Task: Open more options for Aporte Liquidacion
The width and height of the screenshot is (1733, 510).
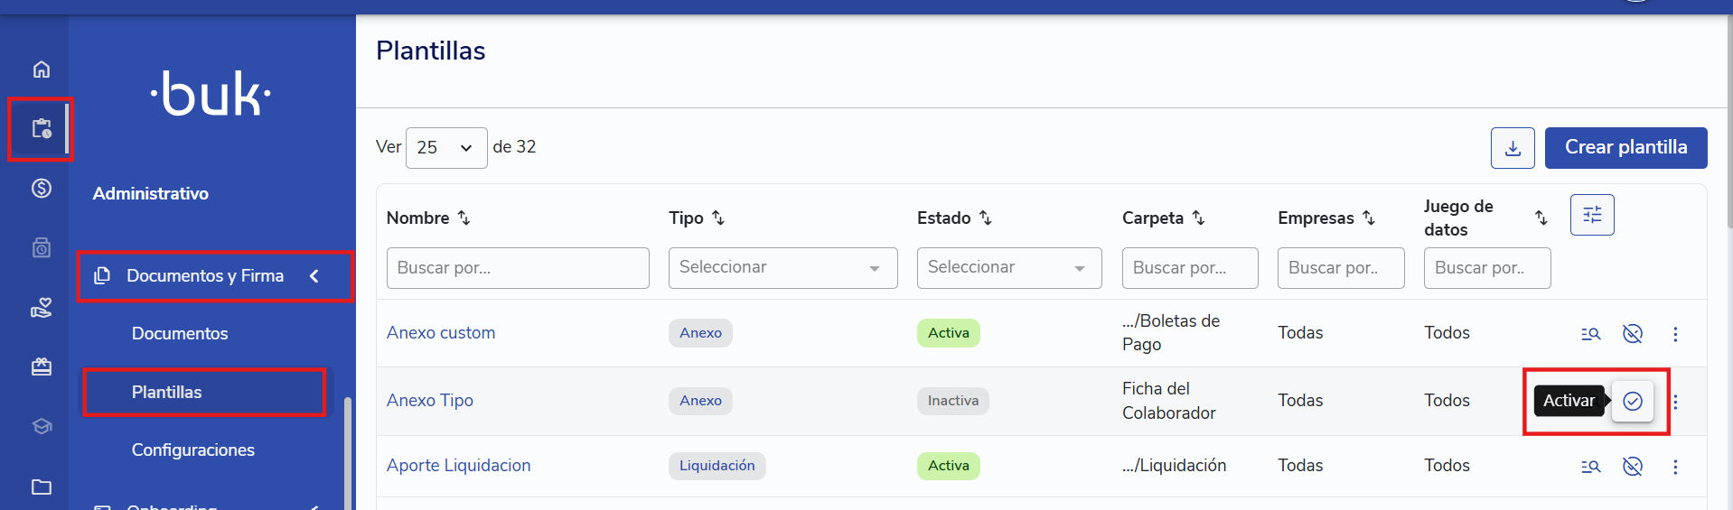Action: click(x=1675, y=467)
